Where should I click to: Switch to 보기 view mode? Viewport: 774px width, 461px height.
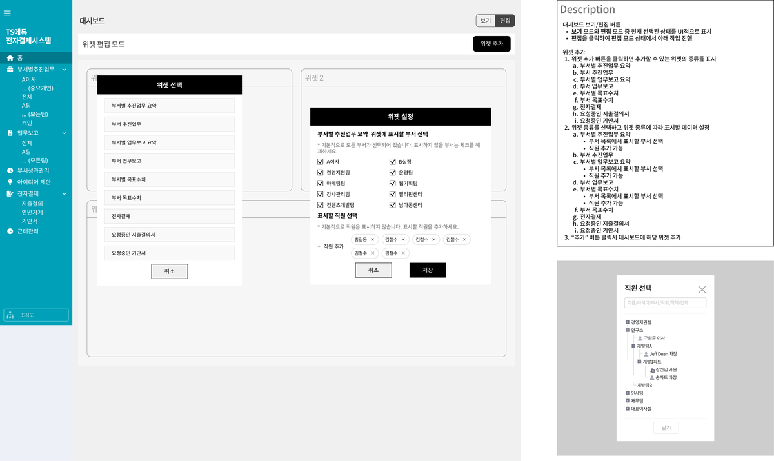click(485, 21)
